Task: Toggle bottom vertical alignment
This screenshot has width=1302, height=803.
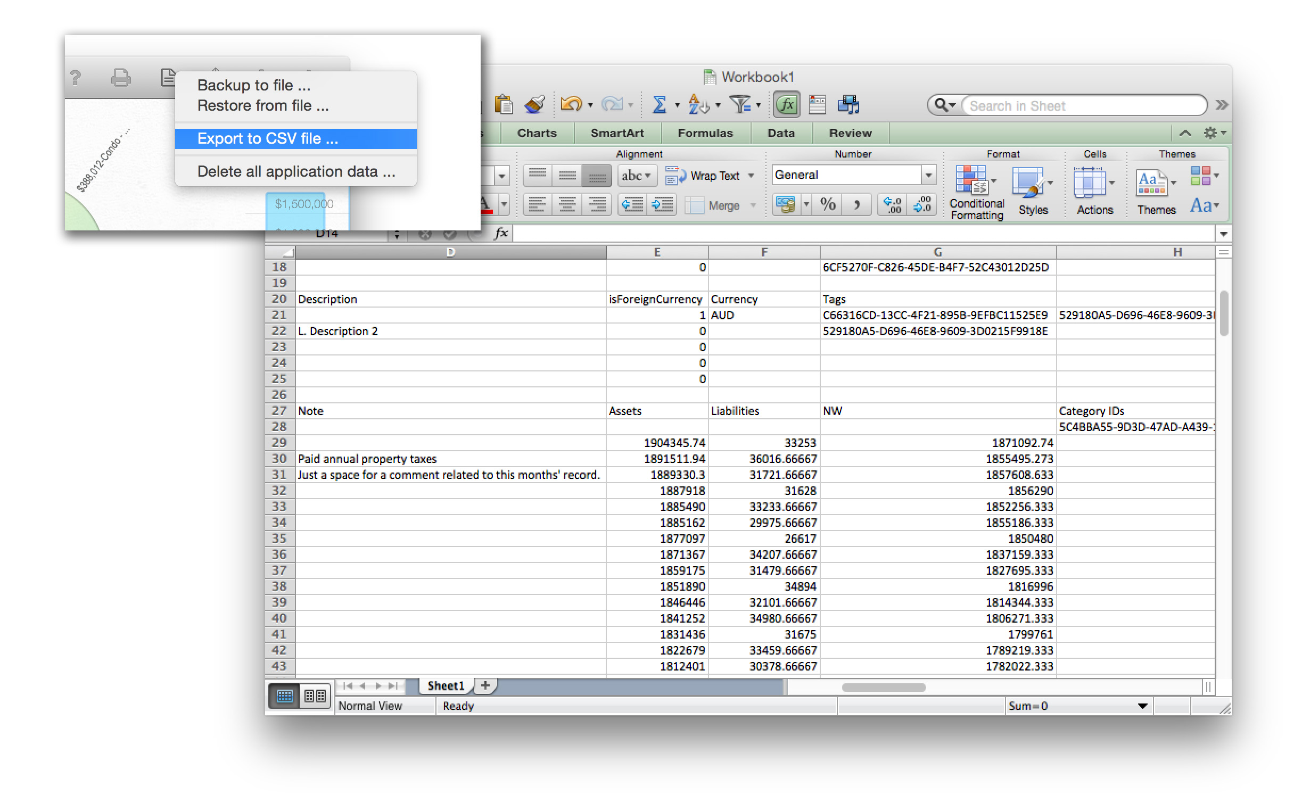Action: pos(597,175)
